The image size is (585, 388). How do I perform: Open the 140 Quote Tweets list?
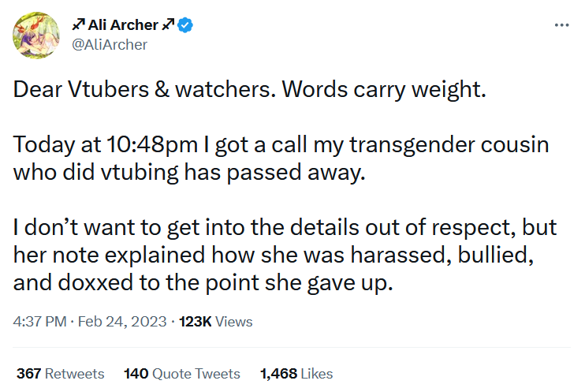pyautogui.click(x=182, y=374)
